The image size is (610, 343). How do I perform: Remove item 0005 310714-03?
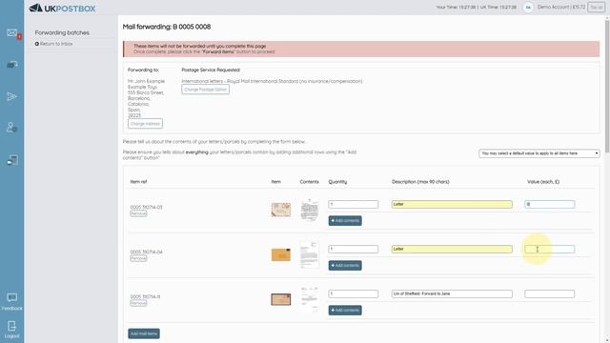coord(138,213)
